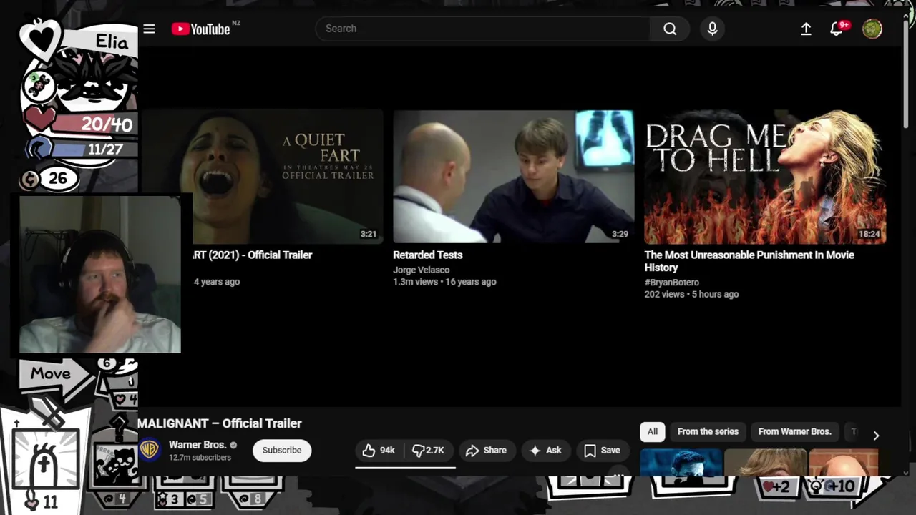Viewport: 916px width, 515px height.
Task: Click the game's coin counter showing 26
Action: click(49, 179)
